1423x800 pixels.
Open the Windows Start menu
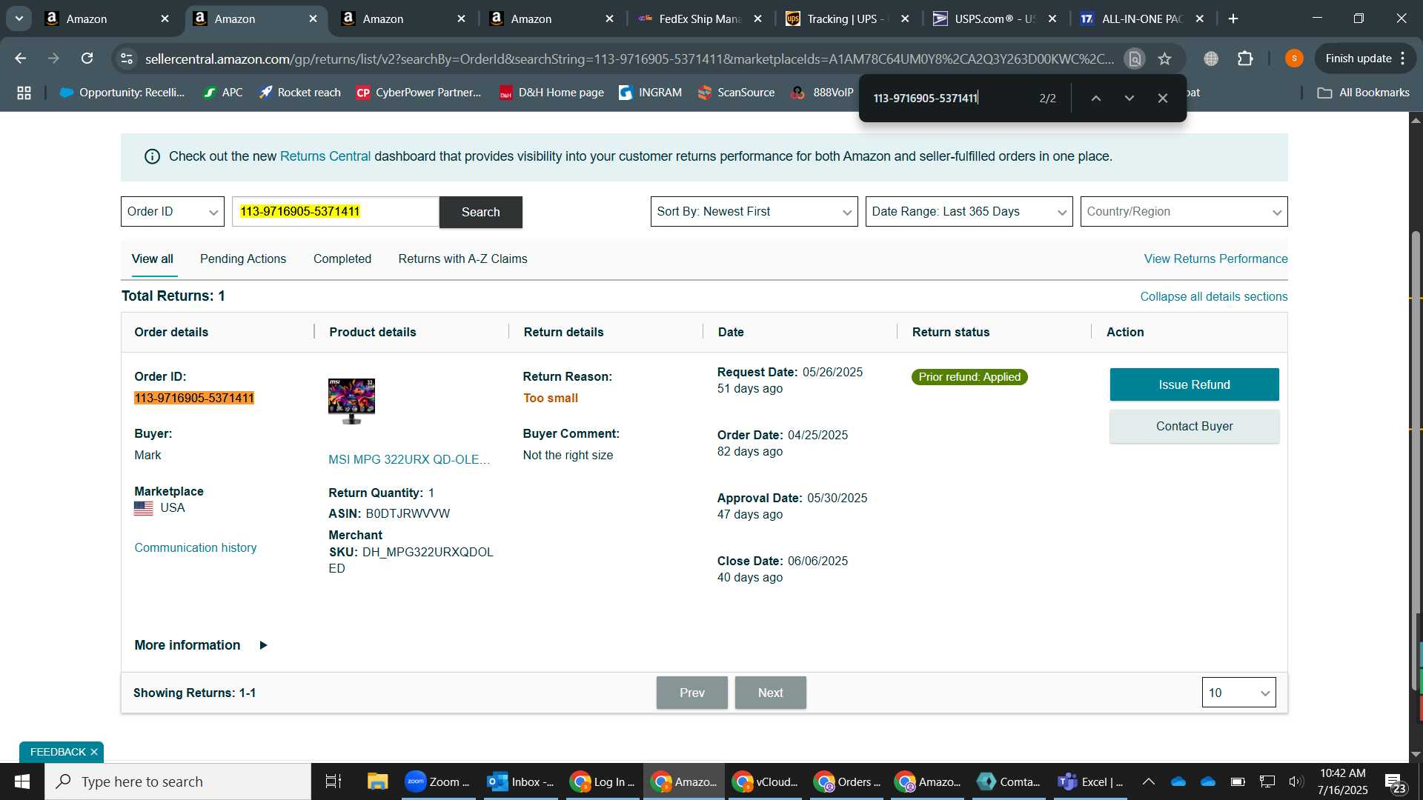(x=22, y=781)
